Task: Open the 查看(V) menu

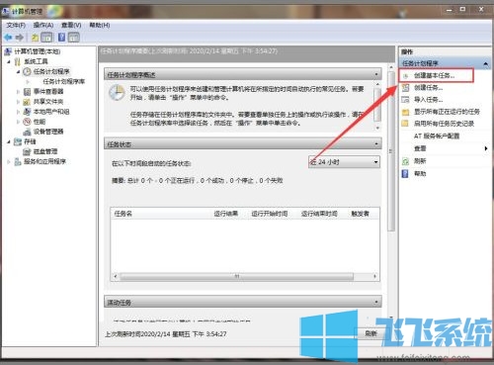Action: [71, 25]
